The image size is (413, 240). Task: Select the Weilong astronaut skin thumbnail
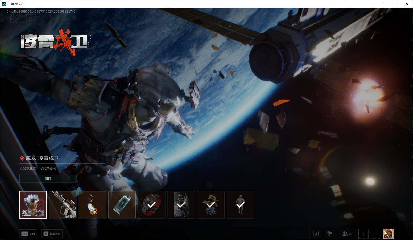tap(33, 205)
